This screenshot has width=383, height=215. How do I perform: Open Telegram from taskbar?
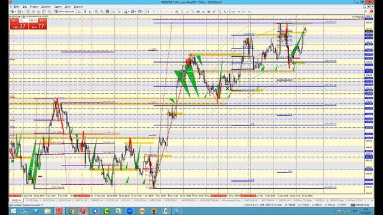coord(95,211)
